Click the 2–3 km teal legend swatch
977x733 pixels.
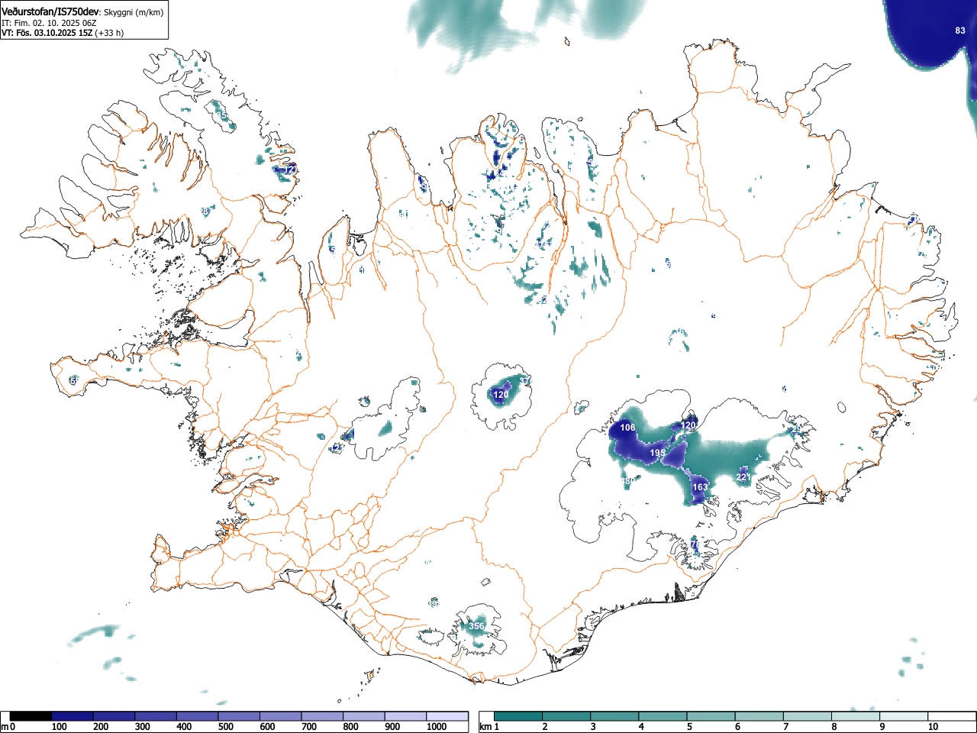[x=567, y=716]
